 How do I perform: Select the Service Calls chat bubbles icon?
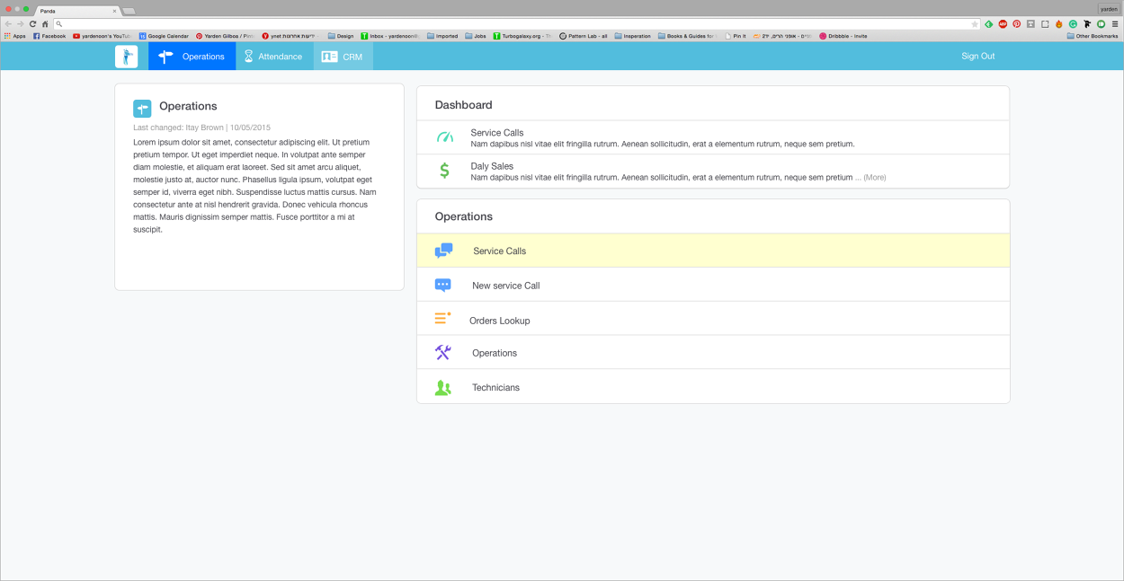point(443,251)
